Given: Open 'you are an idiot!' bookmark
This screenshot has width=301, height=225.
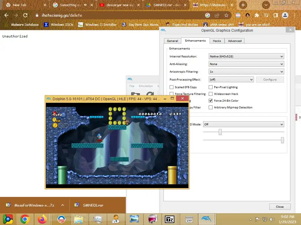Looking at the screenshot, I should pos(254,25).
